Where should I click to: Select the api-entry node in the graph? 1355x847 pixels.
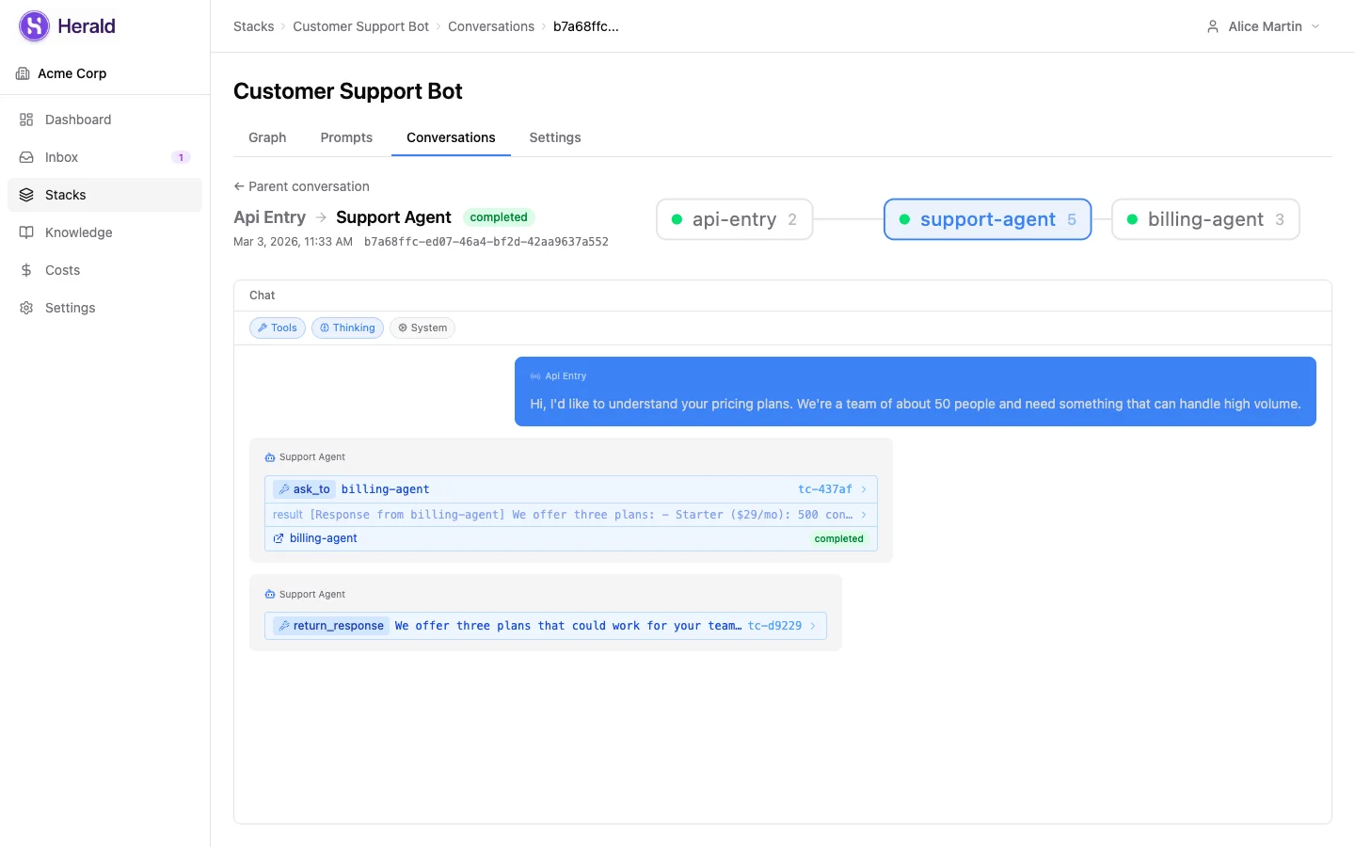[734, 219]
